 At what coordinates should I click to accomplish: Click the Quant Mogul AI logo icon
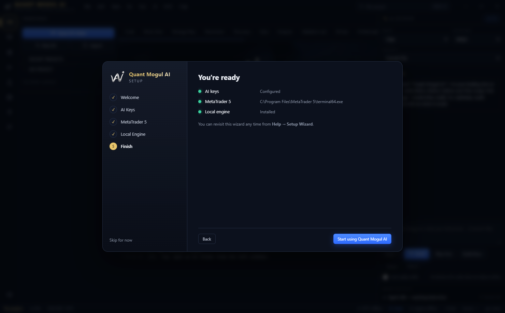tap(117, 77)
